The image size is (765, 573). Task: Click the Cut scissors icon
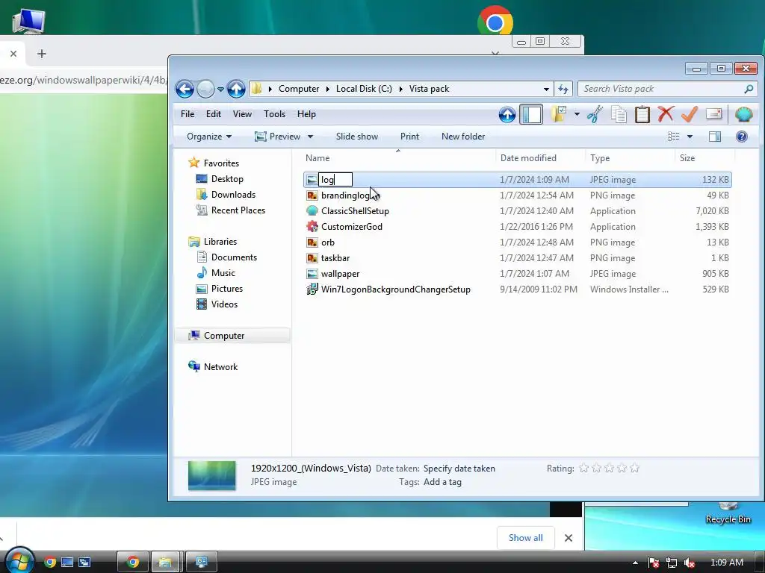click(595, 114)
